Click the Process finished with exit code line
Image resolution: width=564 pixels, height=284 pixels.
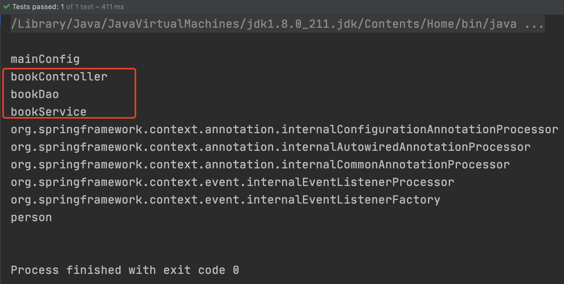(125, 270)
